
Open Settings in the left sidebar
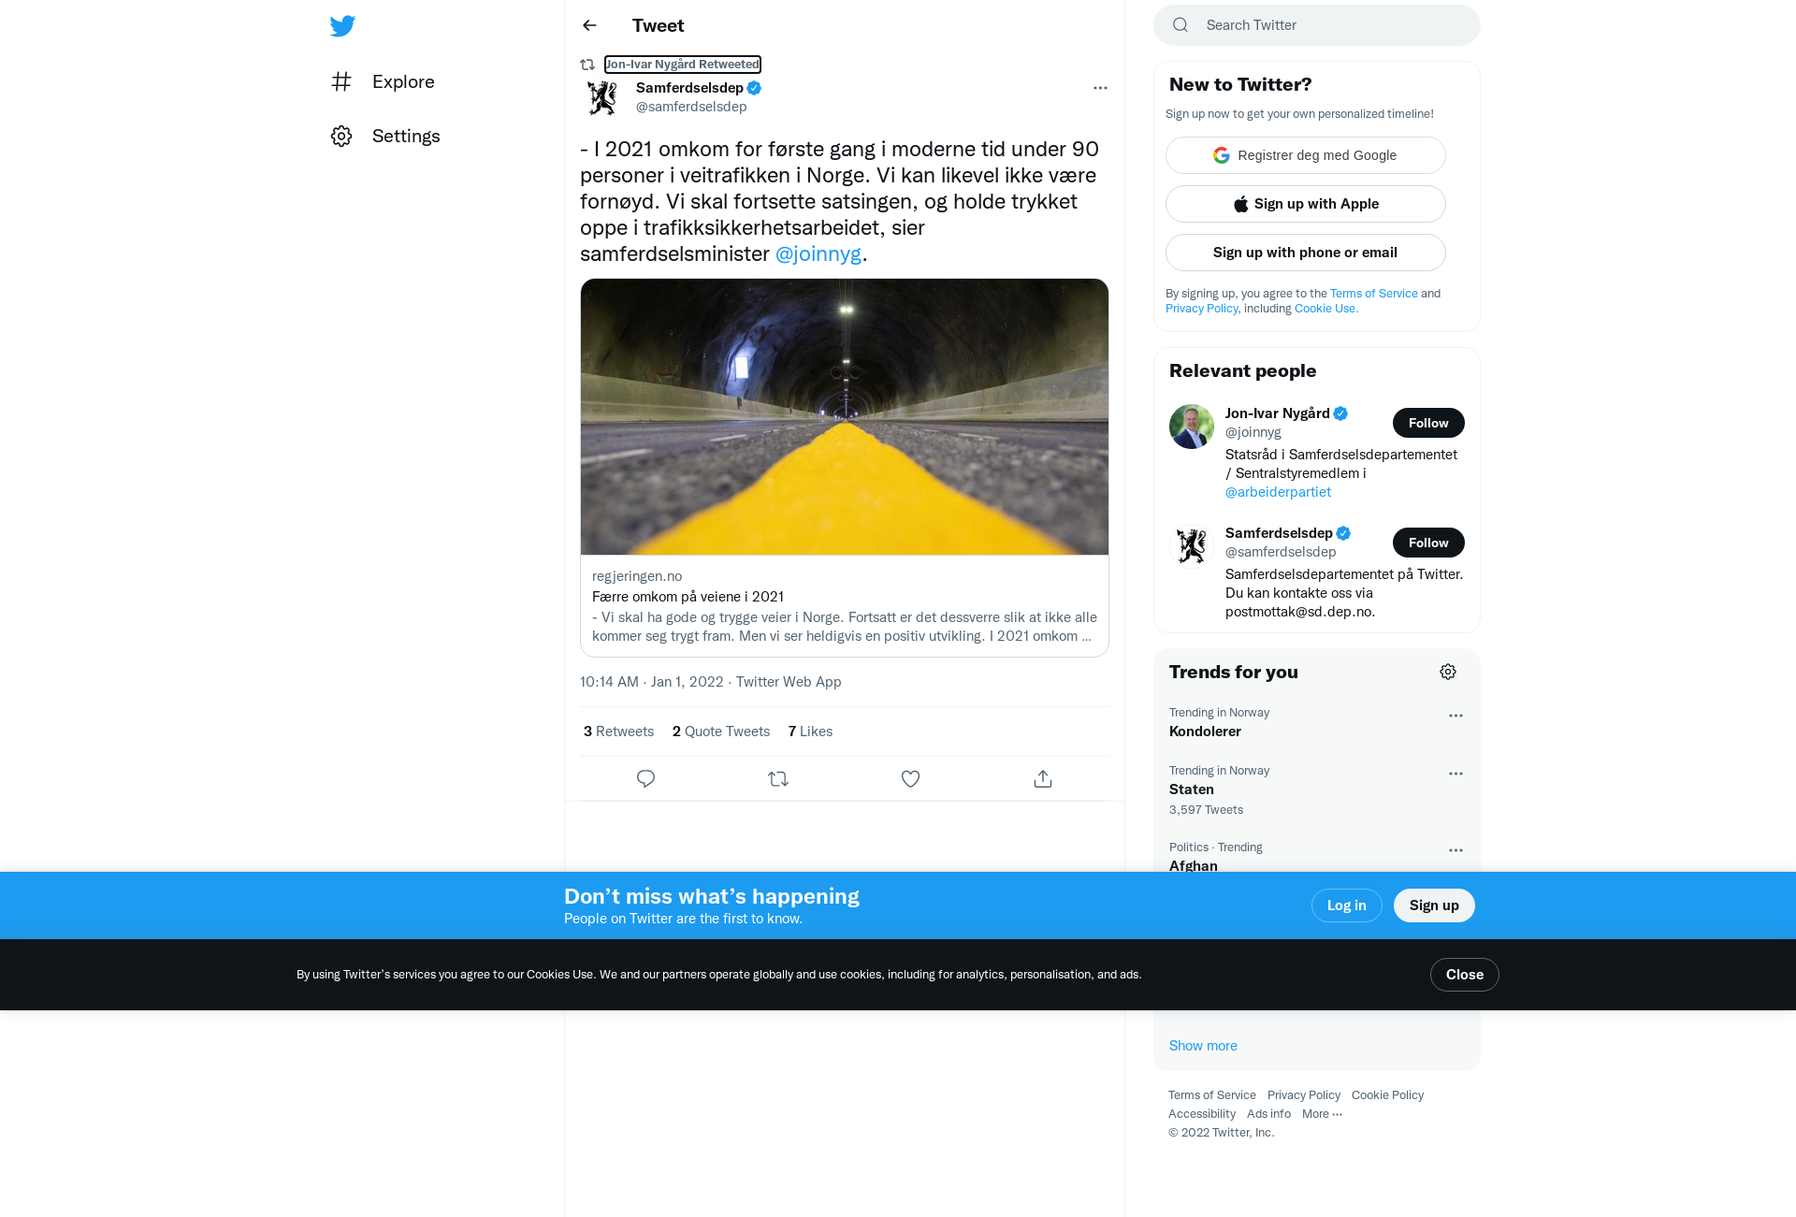385,136
